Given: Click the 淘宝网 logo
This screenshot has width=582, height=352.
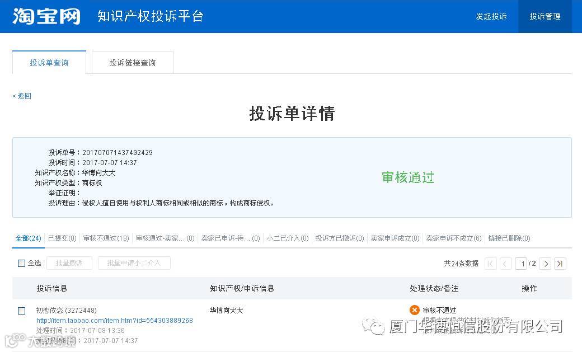Looking at the screenshot, I should point(46,16).
